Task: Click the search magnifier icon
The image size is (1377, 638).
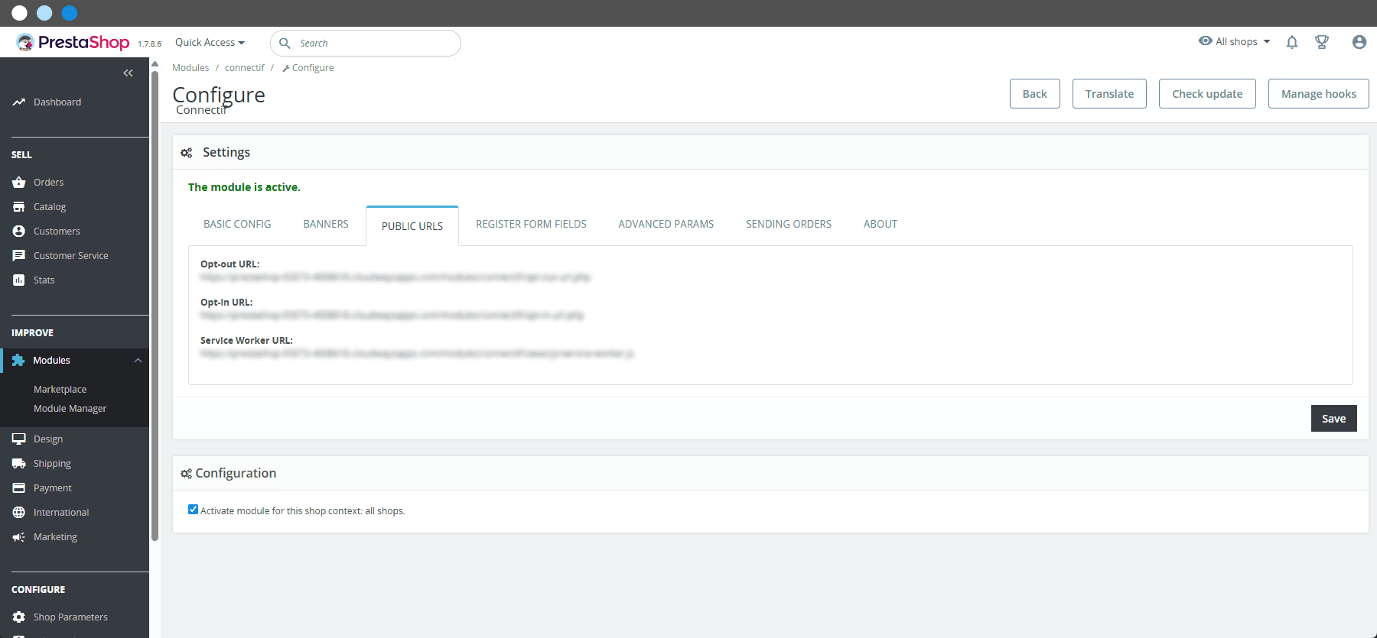Action: (x=285, y=43)
